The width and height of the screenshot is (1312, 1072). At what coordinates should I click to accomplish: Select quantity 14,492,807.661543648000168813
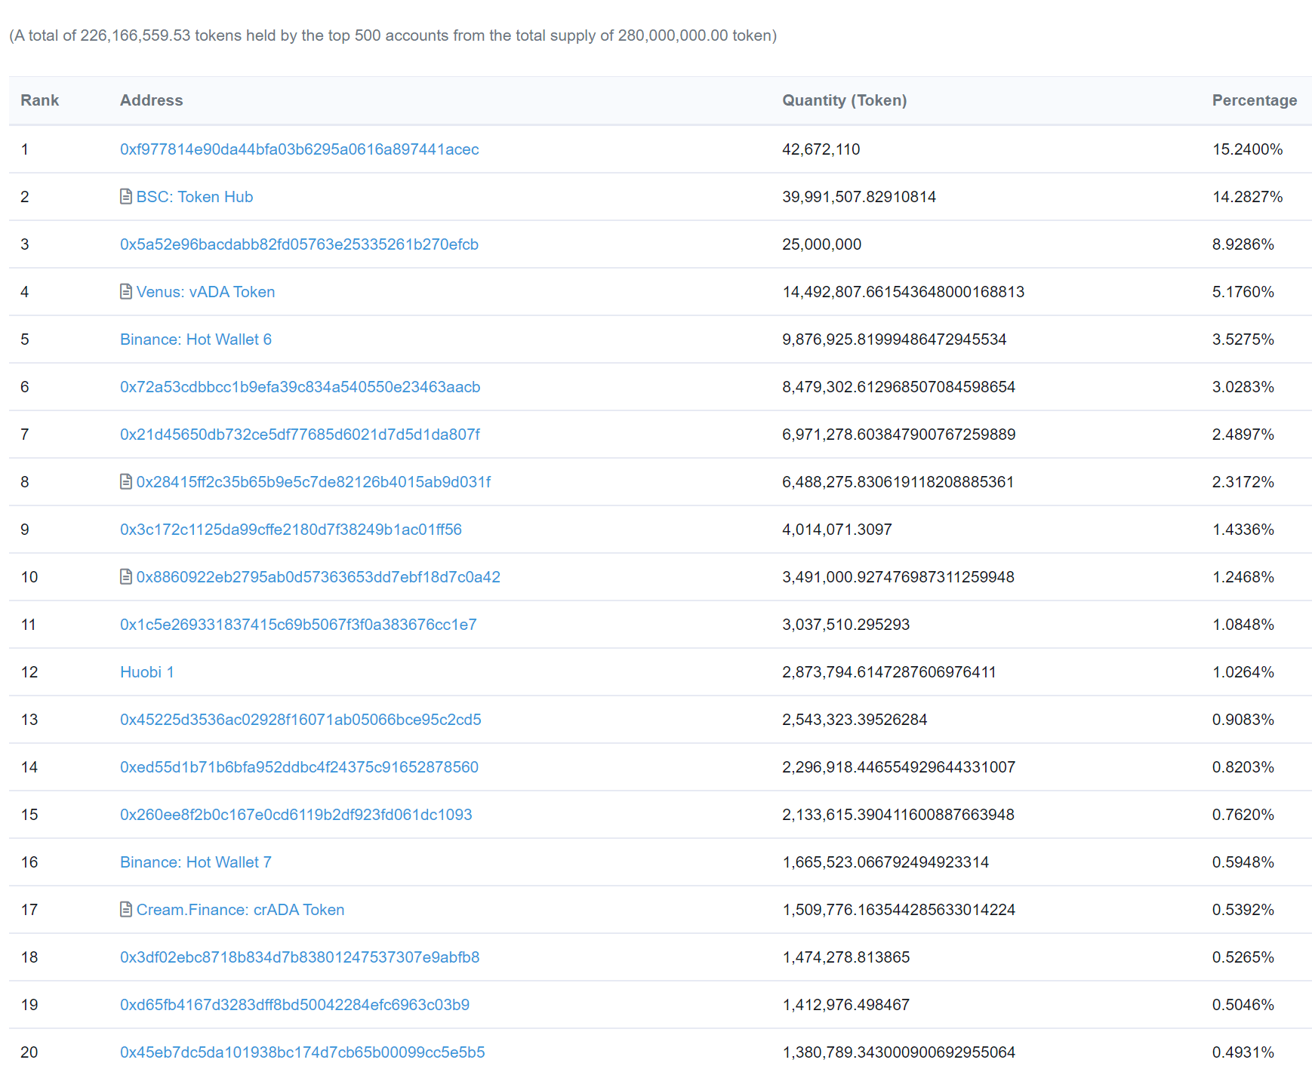[904, 292]
